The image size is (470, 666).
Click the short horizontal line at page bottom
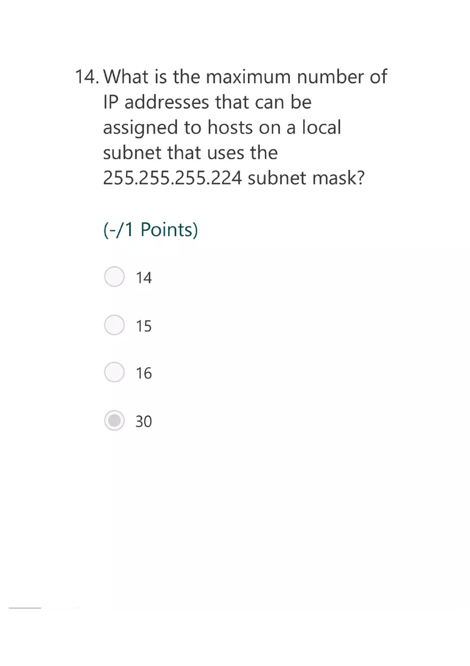click(x=25, y=608)
